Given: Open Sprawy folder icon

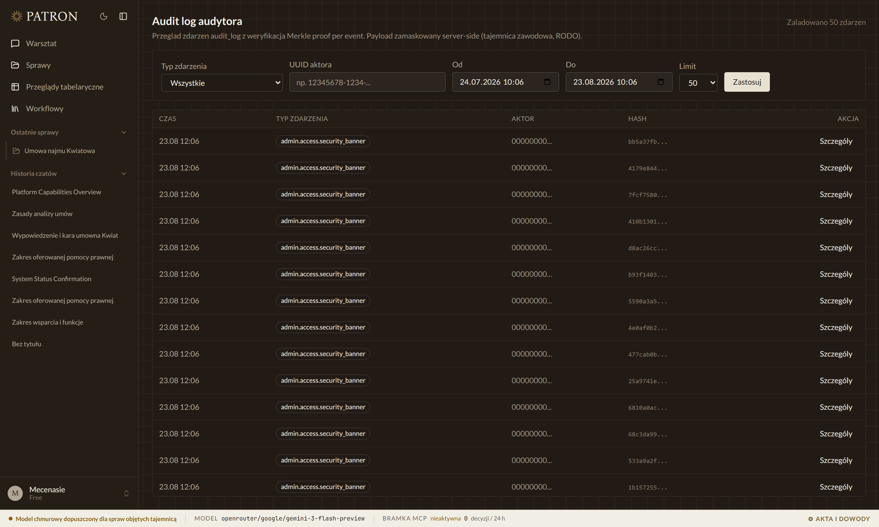Looking at the screenshot, I should point(15,65).
